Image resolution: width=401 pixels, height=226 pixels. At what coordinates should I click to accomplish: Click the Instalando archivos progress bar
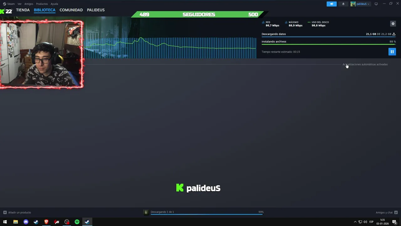[x=329, y=44]
